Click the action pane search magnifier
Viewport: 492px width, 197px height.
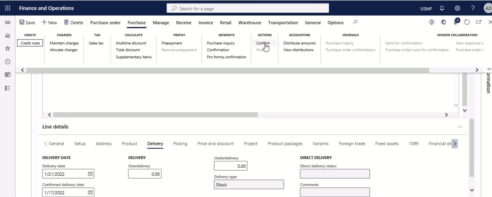(355, 22)
